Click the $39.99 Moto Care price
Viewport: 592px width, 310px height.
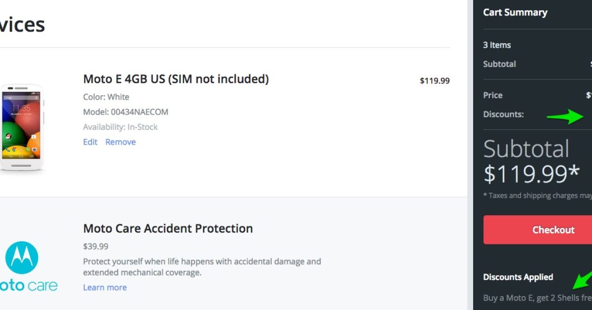[x=96, y=246]
